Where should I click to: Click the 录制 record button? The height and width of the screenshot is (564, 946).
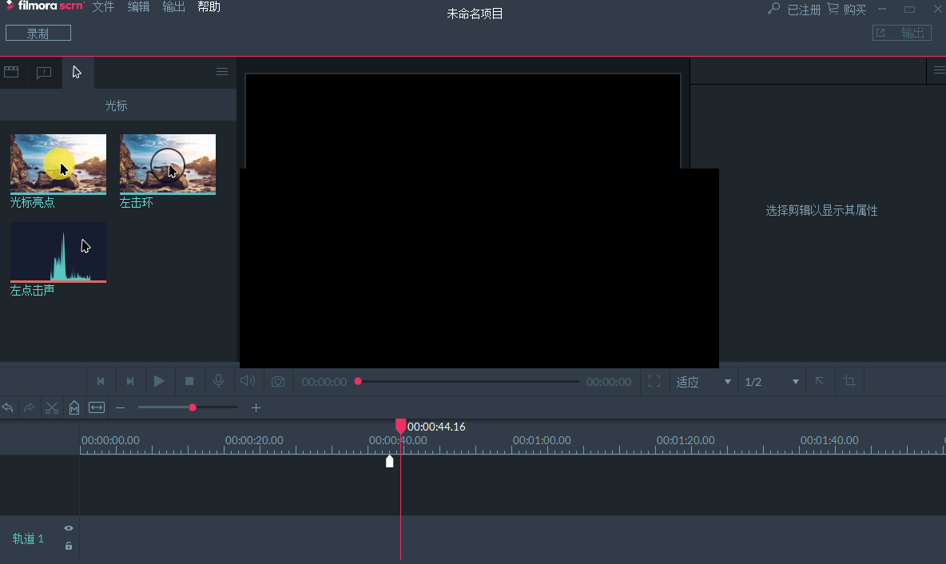[x=38, y=33]
